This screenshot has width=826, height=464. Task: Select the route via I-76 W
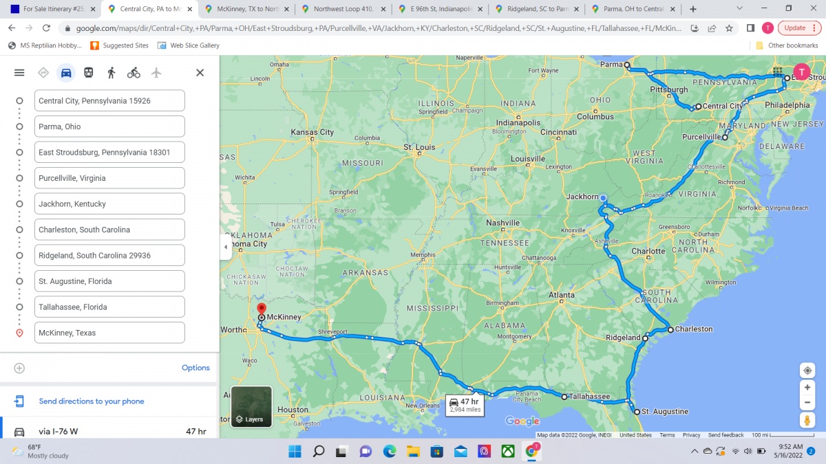[x=110, y=431]
